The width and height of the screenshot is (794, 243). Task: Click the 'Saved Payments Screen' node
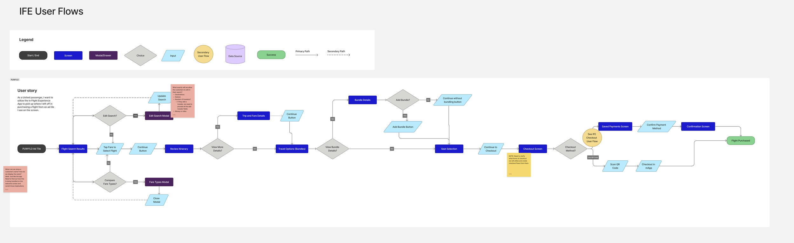point(615,126)
